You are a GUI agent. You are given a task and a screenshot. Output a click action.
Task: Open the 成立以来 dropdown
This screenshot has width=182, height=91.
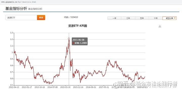point(169,18)
